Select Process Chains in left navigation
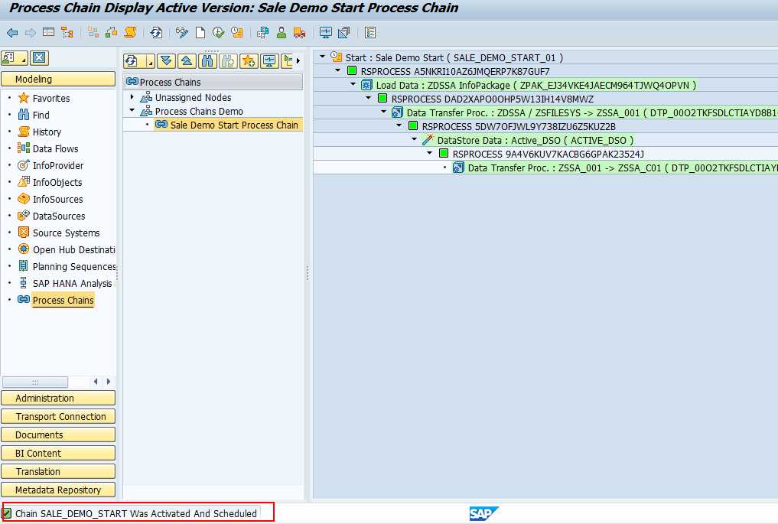778x524 pixels. click(63, 300)
